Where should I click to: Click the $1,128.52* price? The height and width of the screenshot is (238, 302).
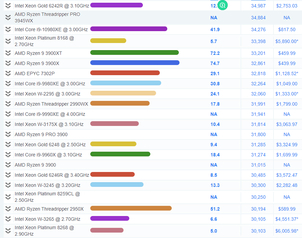pos(287,73)
